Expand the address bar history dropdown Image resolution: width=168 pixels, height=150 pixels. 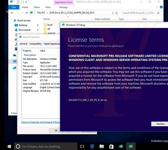point(113,13)
